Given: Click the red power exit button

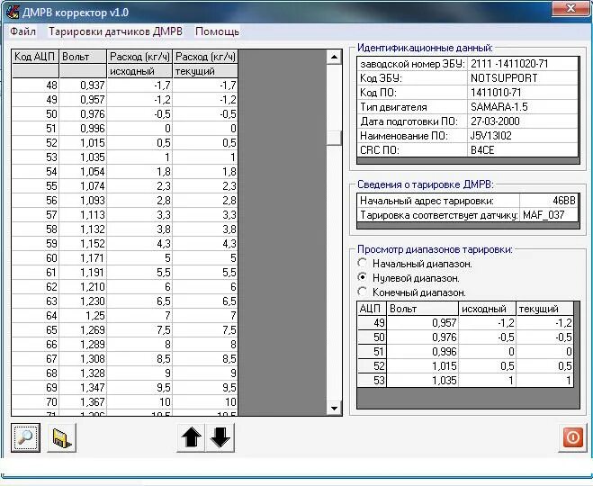Looking at the screenshot, I should click(x=572, y=437).
